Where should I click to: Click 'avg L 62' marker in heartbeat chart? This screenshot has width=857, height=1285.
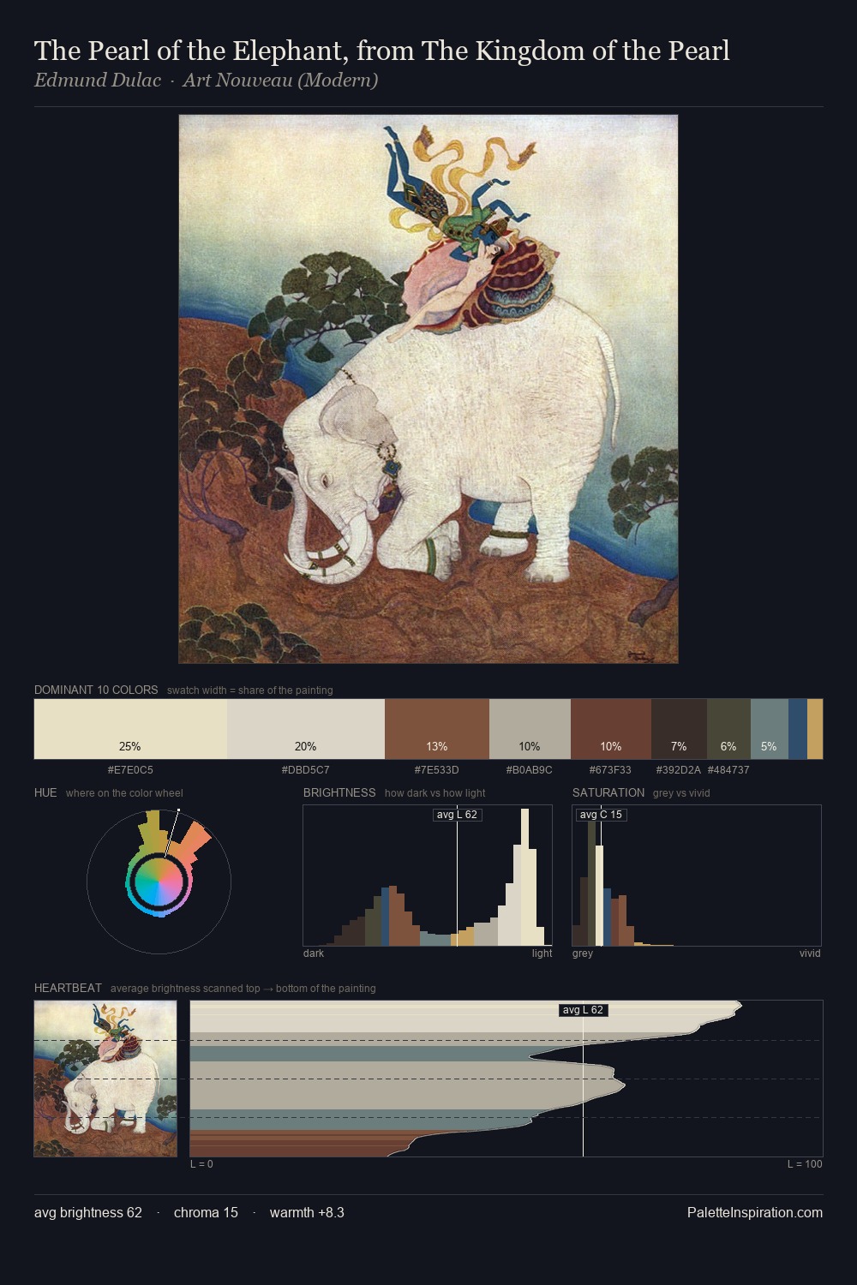584,1010
